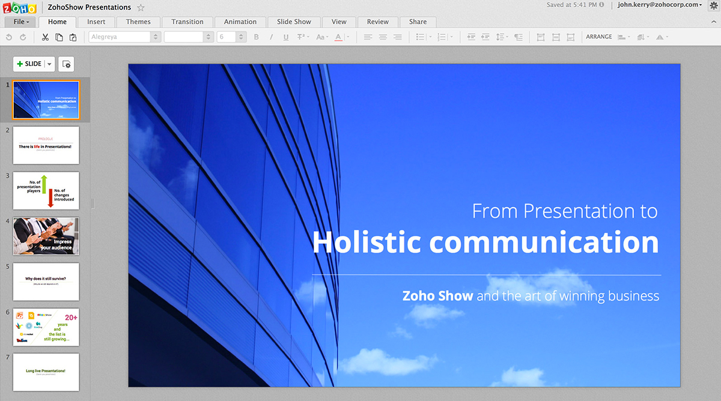
Task: Collapse the ribbon with the chevron
Action: click(713, 22)
